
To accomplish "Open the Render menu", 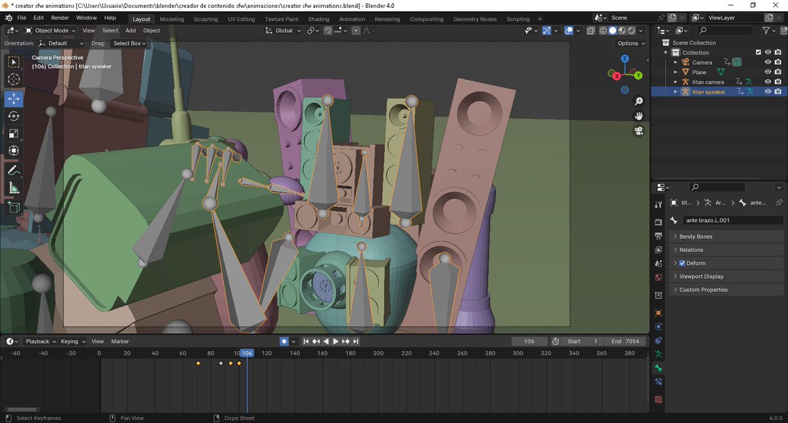I will pos(60,18).
